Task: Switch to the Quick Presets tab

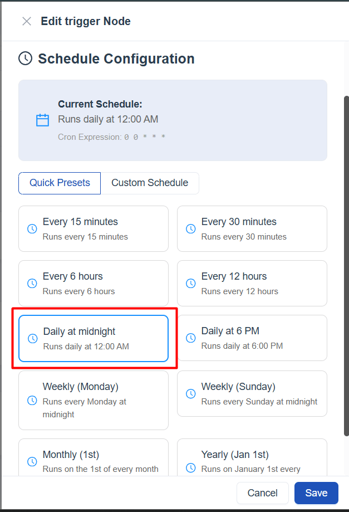Action: pyautogui.click(x=59, y=183)
